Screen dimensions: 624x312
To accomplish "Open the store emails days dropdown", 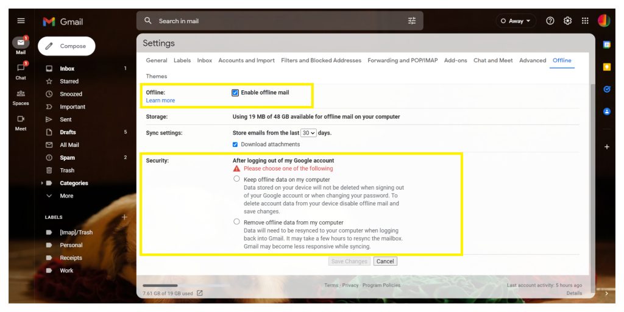I will [308, 133].
